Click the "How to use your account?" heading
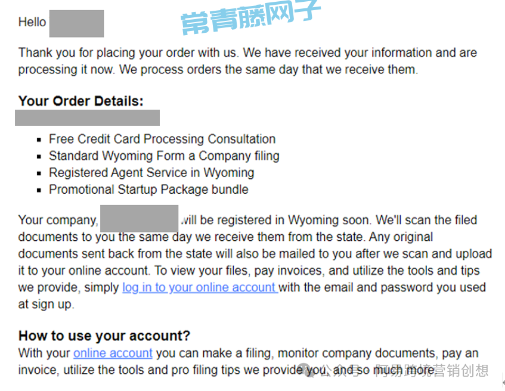Viewport: 505px width, 391px height. click(x=104, y=336)
